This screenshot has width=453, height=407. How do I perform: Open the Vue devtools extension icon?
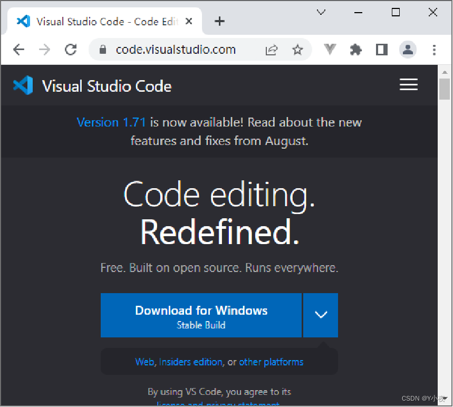(330, 50)
